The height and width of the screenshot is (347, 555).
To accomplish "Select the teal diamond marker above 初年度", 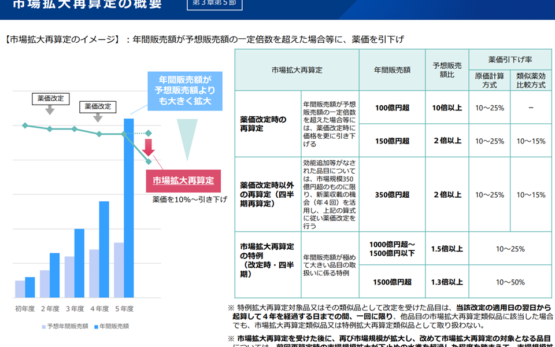I will [x=24, y=125].
